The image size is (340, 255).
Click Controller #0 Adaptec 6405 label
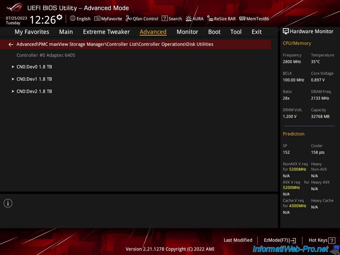[x=46, y=55]
